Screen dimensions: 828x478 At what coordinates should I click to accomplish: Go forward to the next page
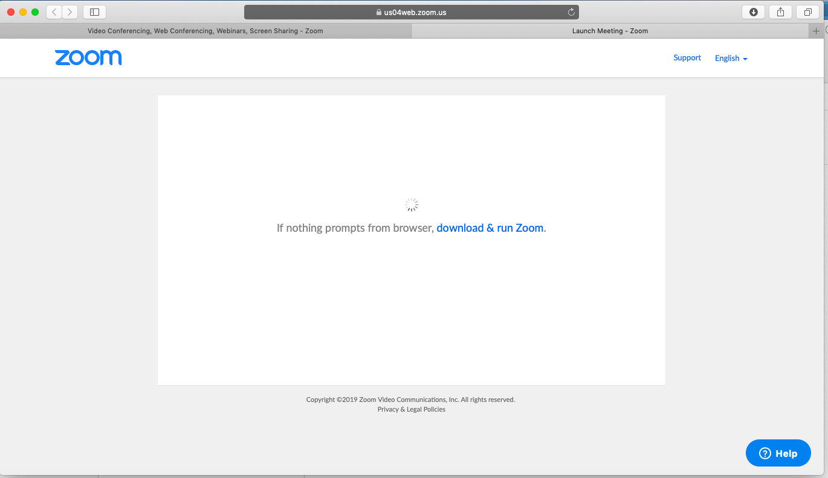(70, 12)
